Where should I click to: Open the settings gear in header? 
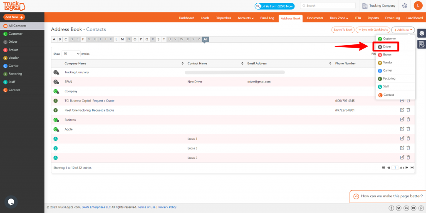click(x=404, y=6)
